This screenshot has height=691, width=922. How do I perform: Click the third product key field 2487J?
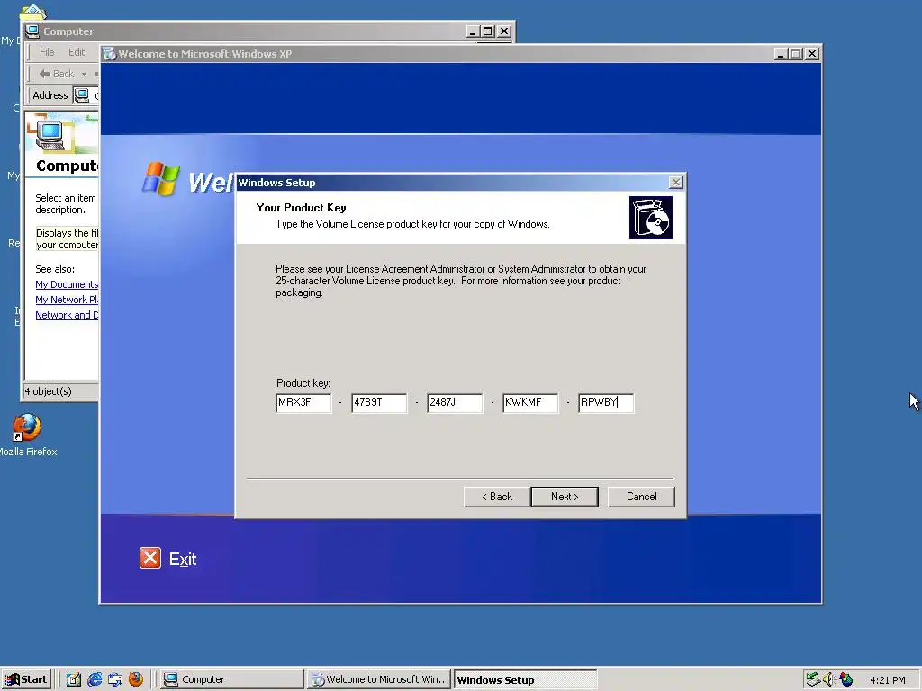point(455,402)
